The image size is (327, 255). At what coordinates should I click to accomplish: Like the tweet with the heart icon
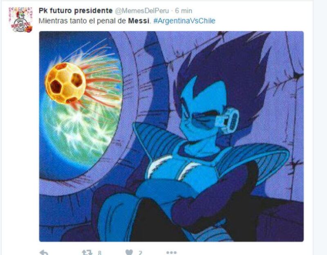coord(129,252)
